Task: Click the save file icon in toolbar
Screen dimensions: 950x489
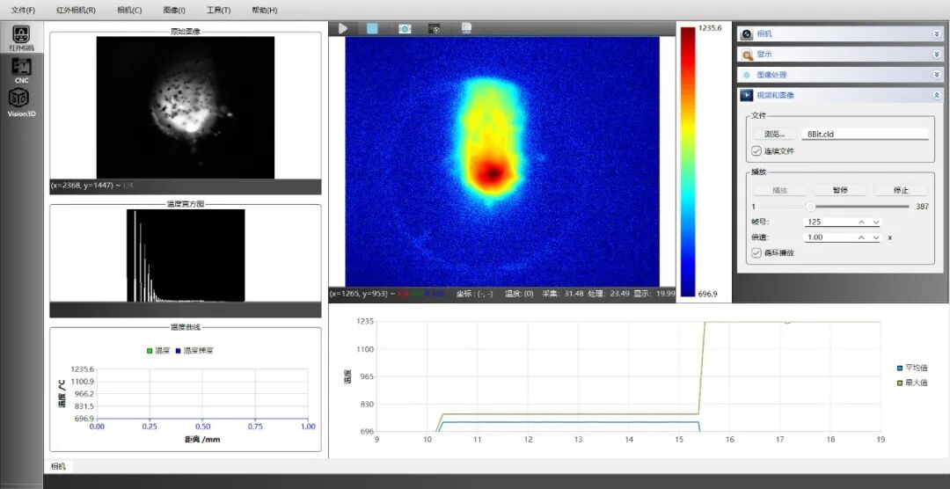Action: [466, 28]
